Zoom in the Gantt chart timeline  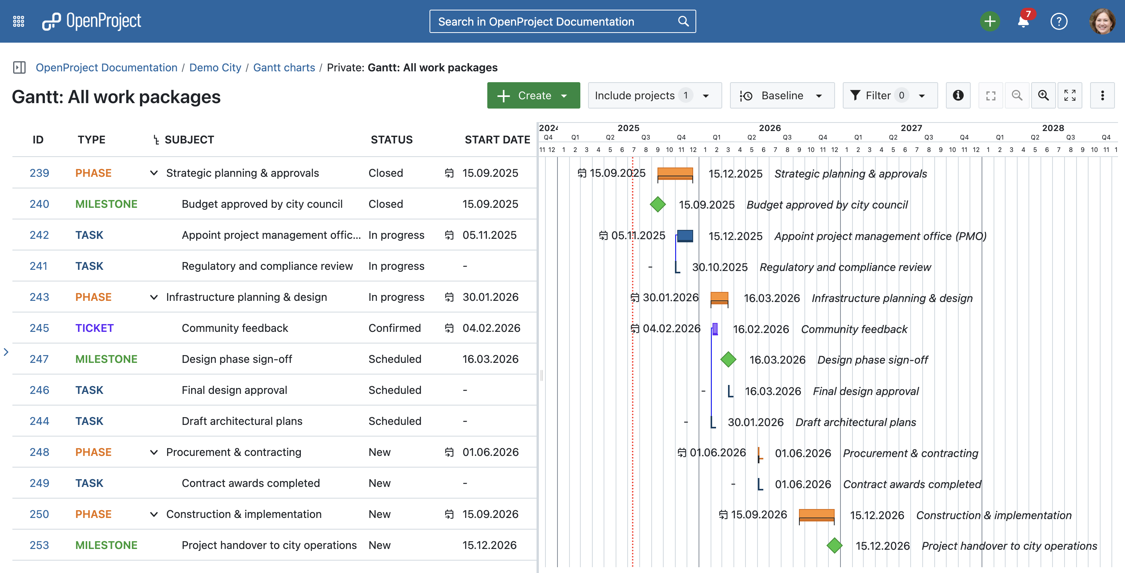[1043, 95]
